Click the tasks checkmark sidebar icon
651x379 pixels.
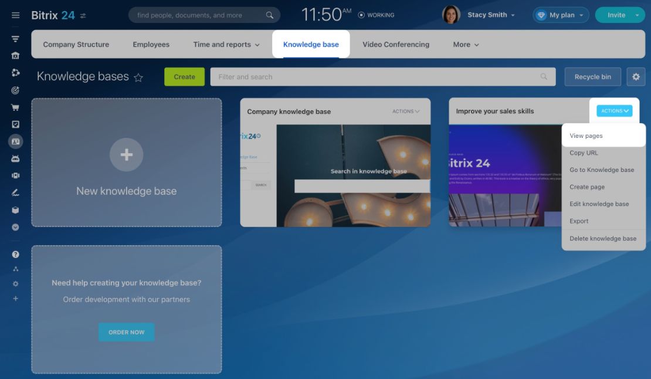15,124
